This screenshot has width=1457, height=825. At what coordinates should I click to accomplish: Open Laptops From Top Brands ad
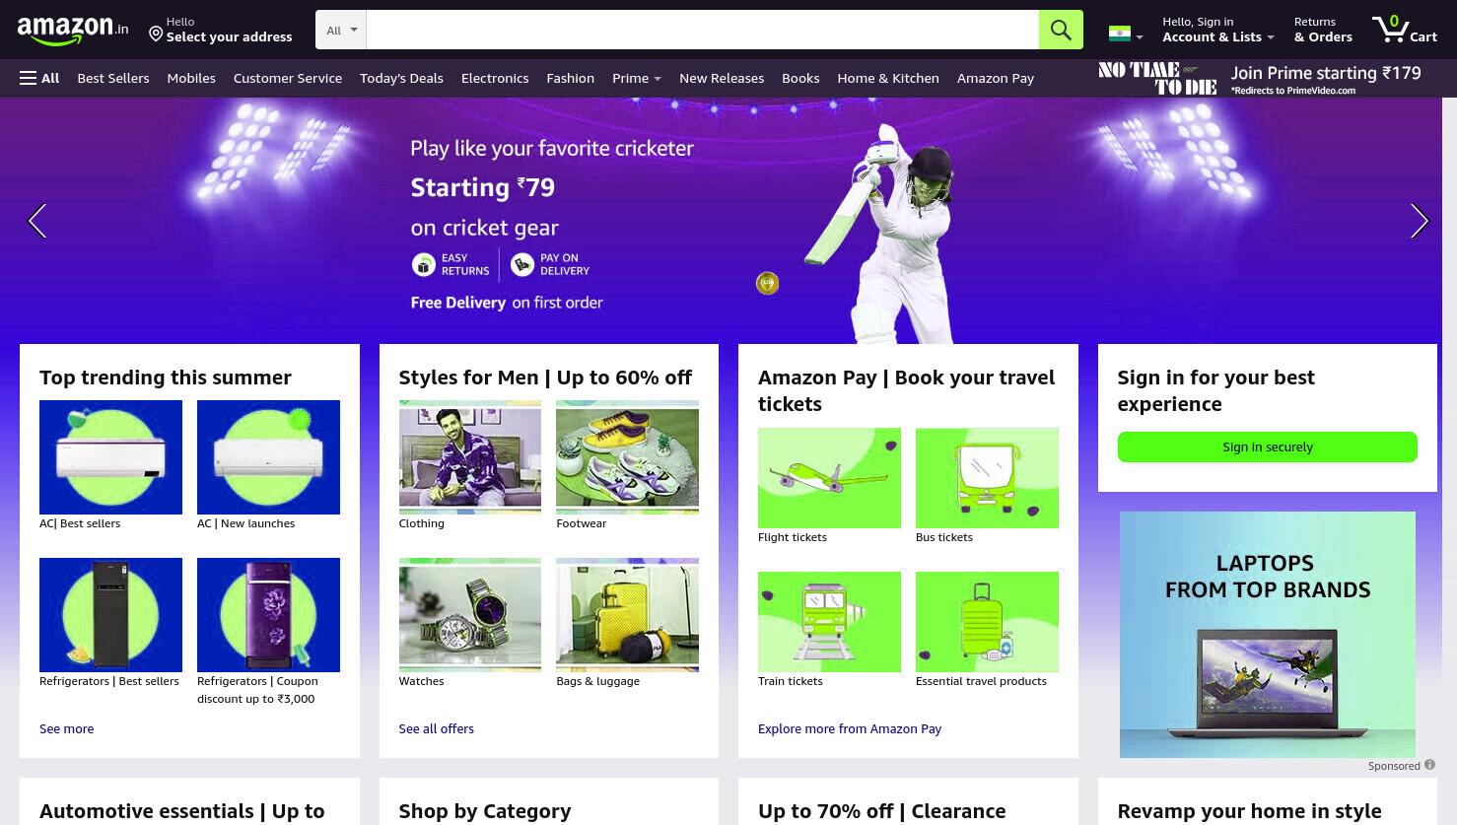[1268, 634]
